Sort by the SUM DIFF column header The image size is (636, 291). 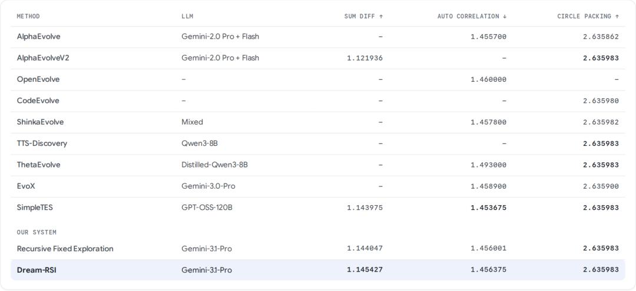[x=363, y=16]
